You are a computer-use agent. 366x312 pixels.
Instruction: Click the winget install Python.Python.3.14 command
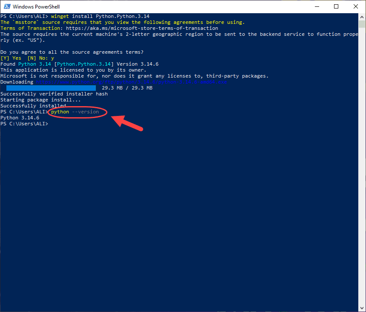[x=100, y=16]
